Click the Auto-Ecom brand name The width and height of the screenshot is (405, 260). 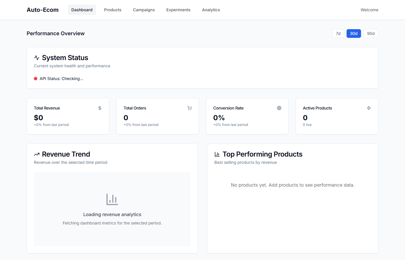pos(43,10)
